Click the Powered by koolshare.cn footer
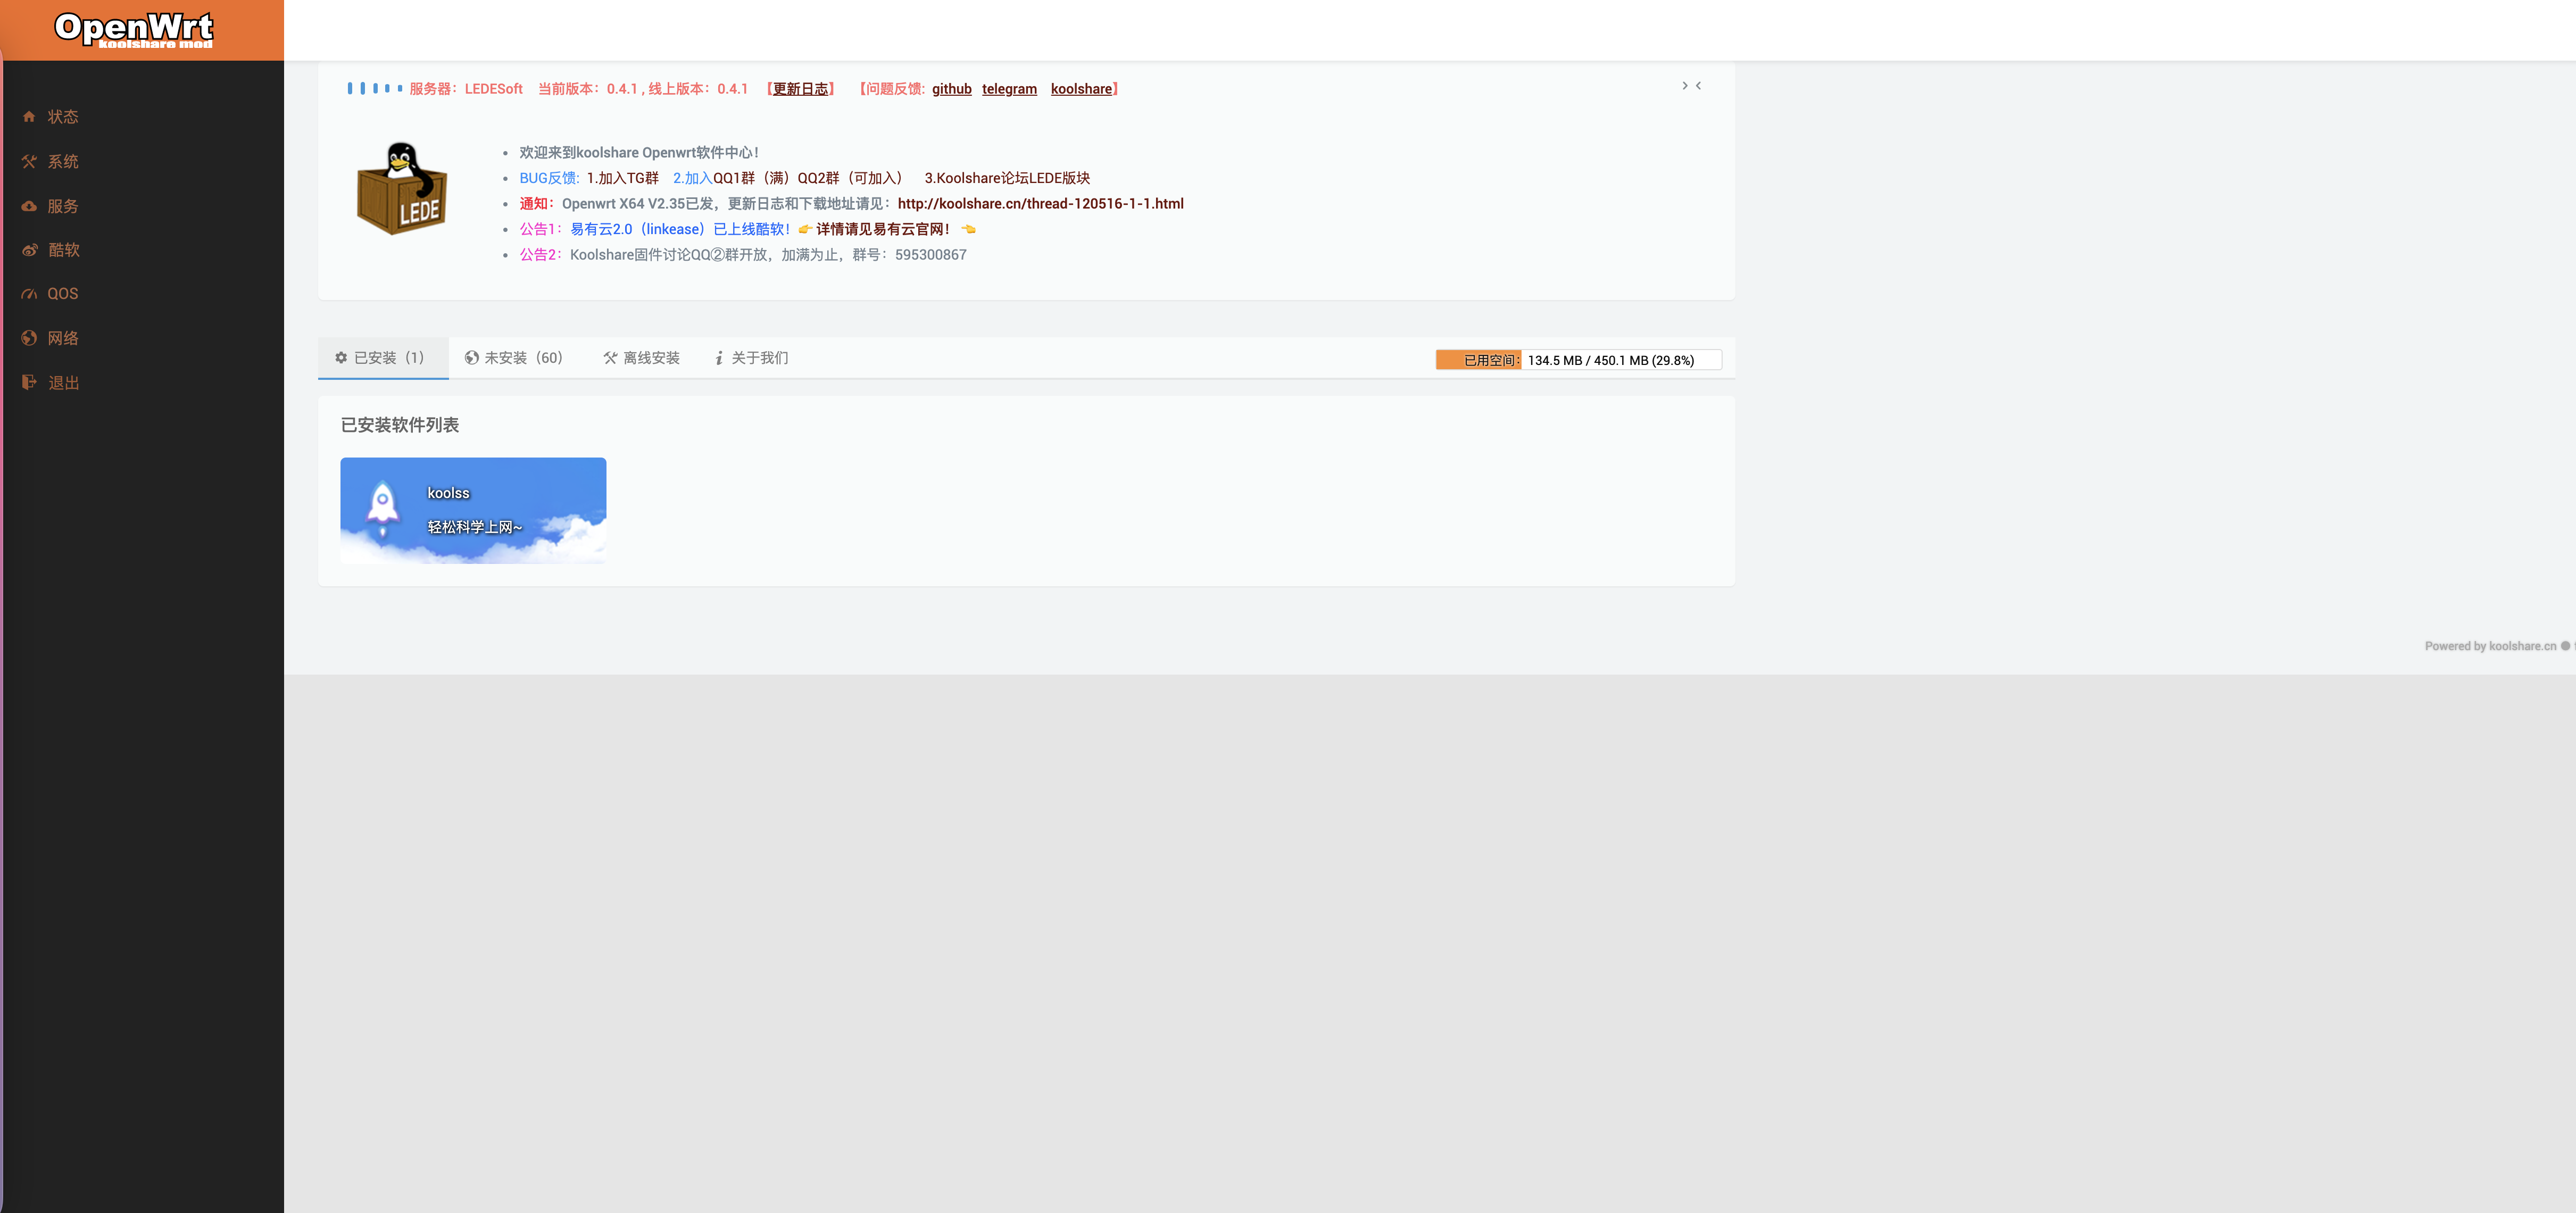 coord(2490,646)
